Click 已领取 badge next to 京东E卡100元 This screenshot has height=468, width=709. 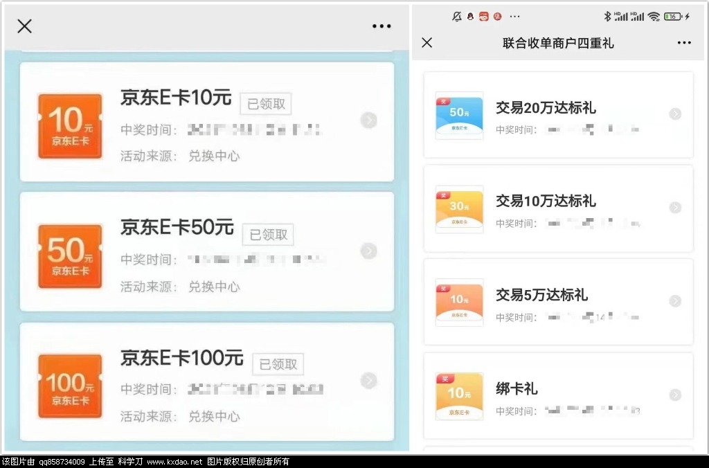[278, 364]
